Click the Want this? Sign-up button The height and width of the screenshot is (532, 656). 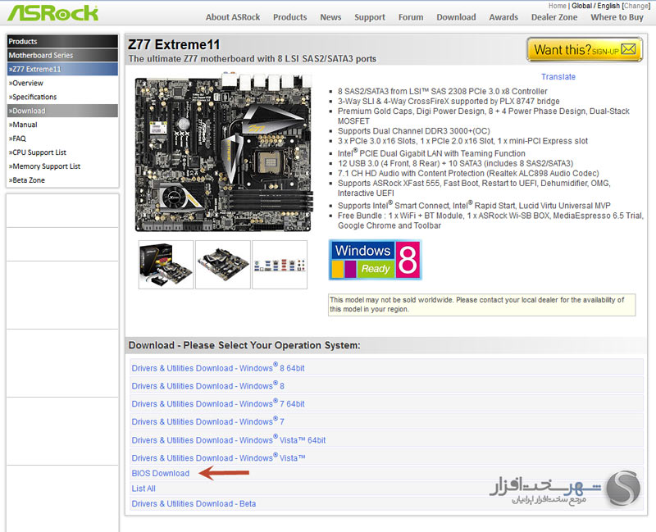coord(584,50)
